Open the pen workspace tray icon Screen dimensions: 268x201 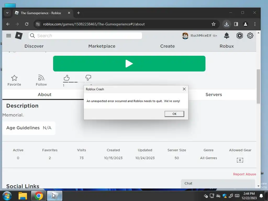[x=231, y=196]
